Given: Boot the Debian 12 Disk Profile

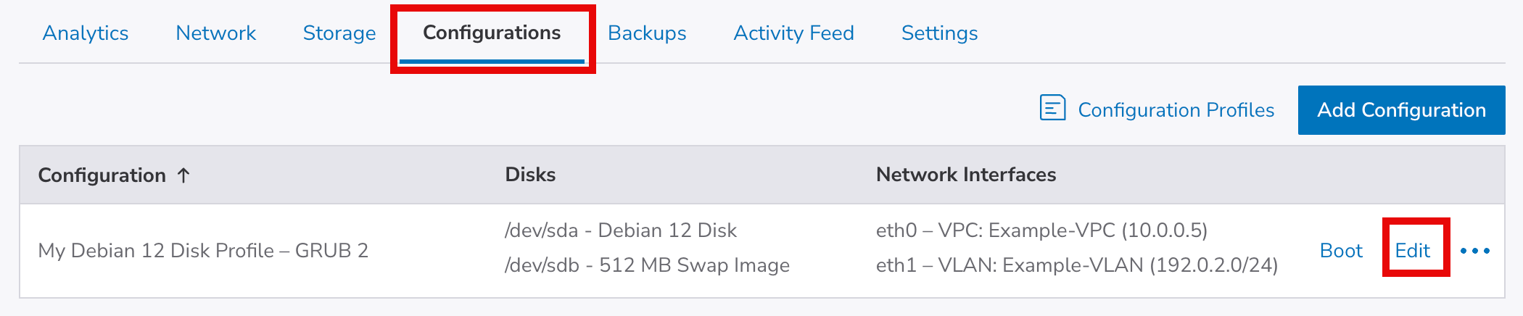Looking at the screenshot, I should pyautogui.click(x=1341, y=251).
